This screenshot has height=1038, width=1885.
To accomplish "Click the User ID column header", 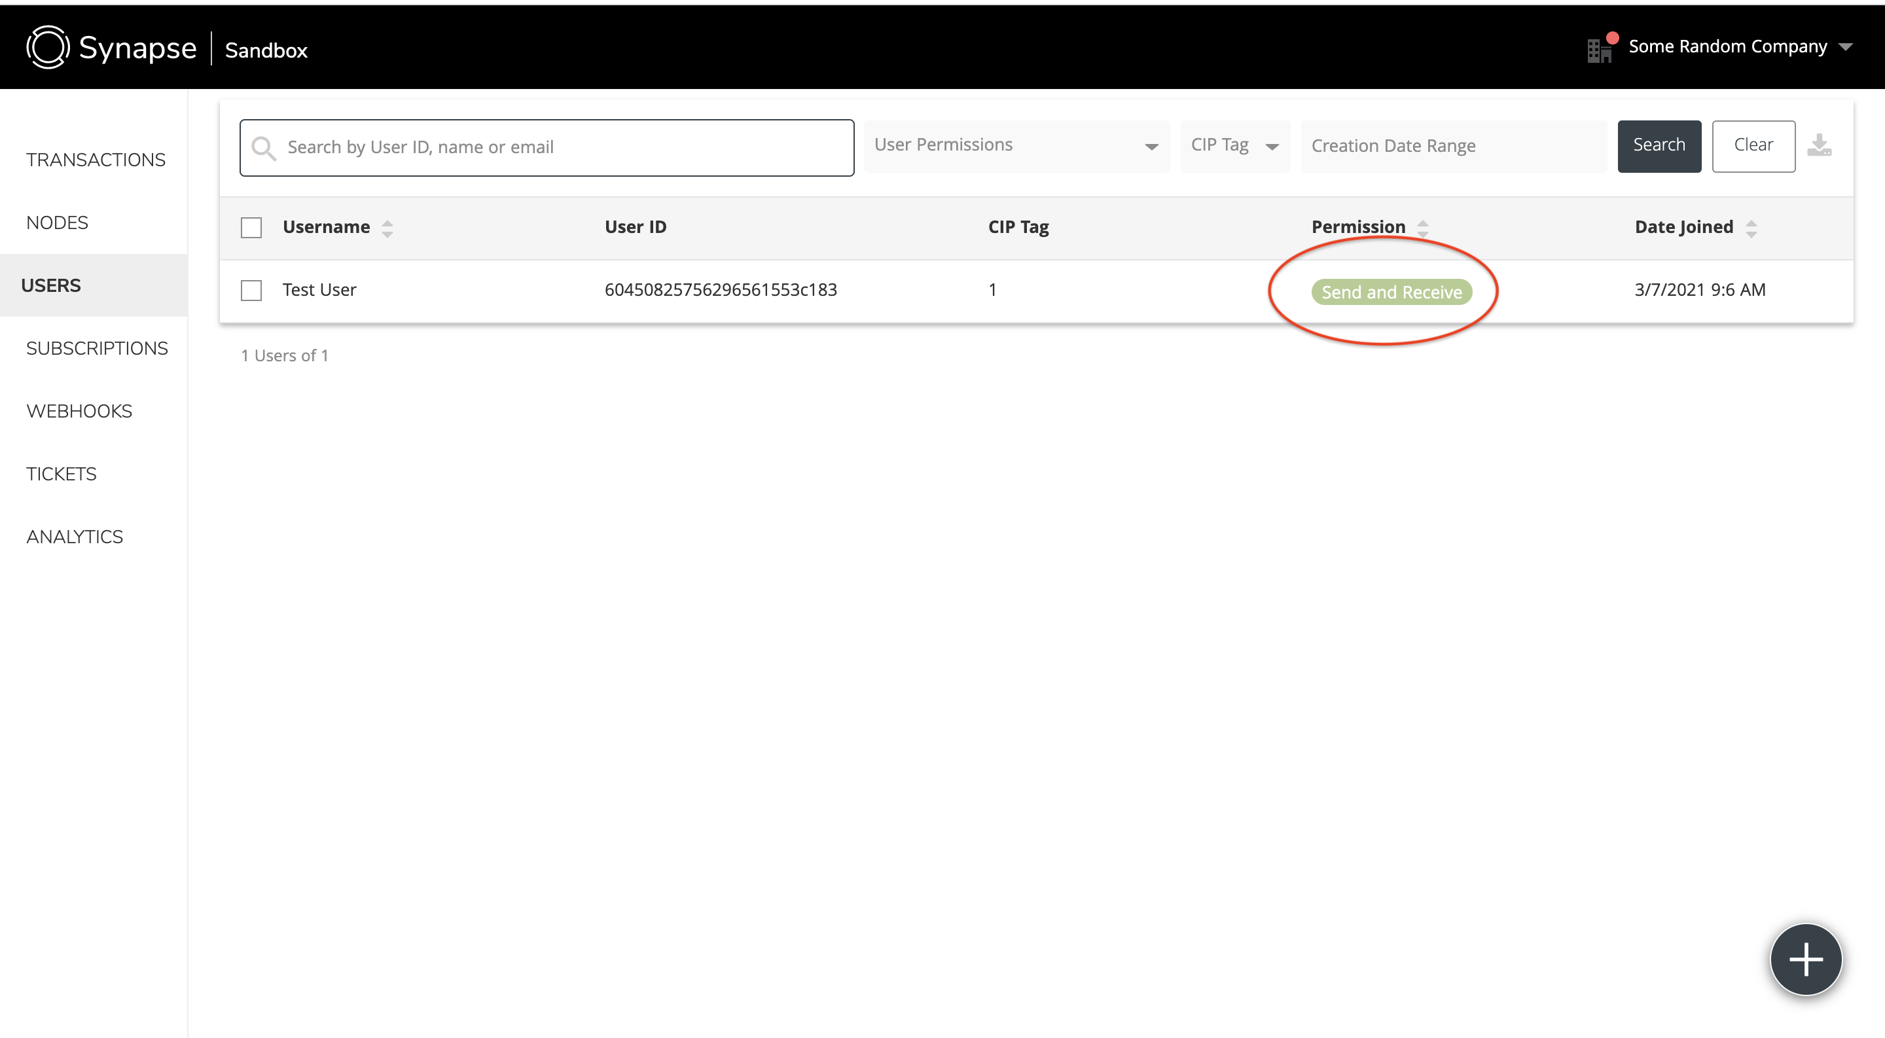I will click(635, 226).
